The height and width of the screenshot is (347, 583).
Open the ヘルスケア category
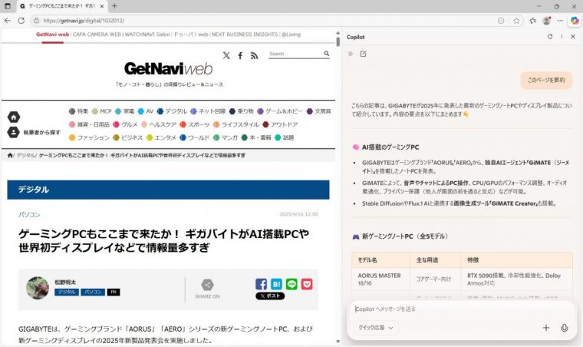(159, 124)
